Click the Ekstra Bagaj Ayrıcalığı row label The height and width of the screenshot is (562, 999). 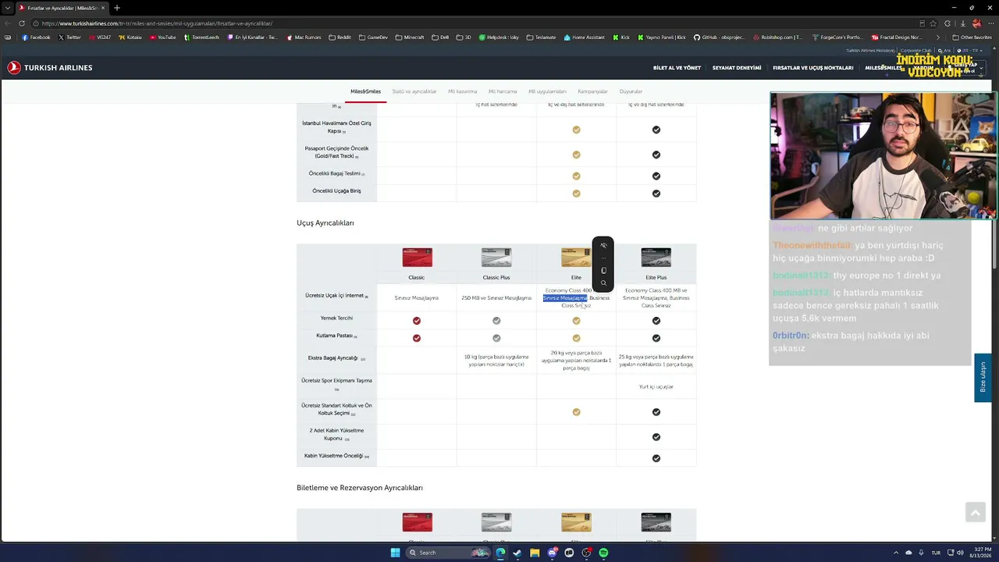336,358
